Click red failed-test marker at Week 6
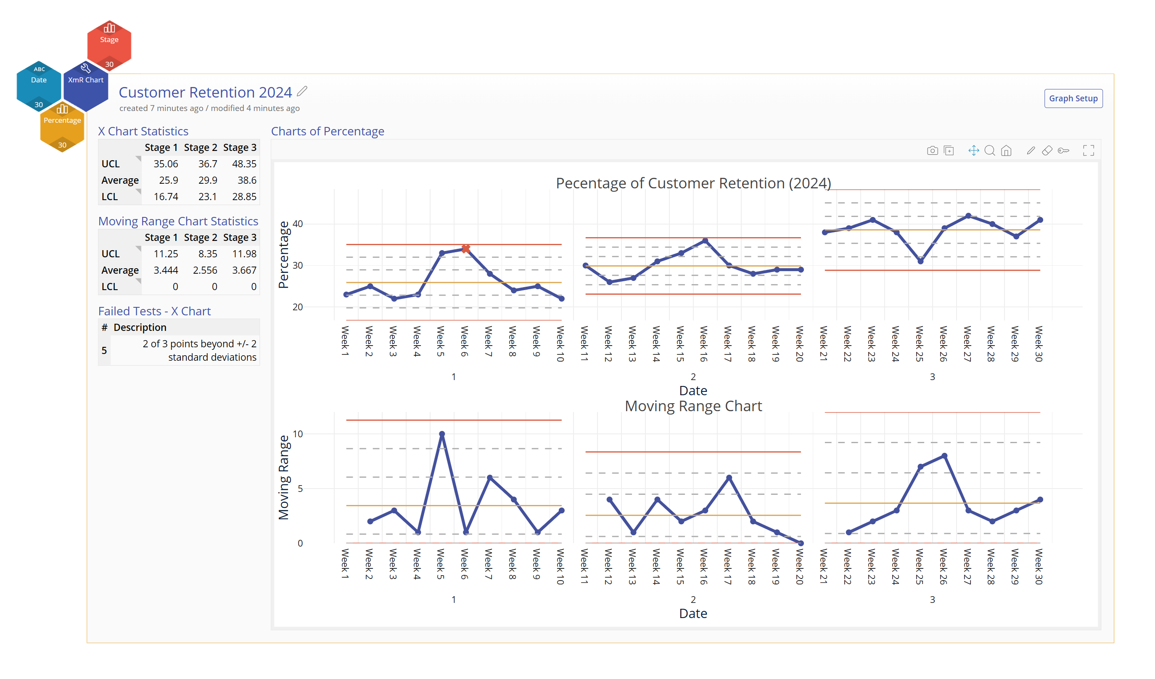 pyautogui.click(x=466, y=249)
